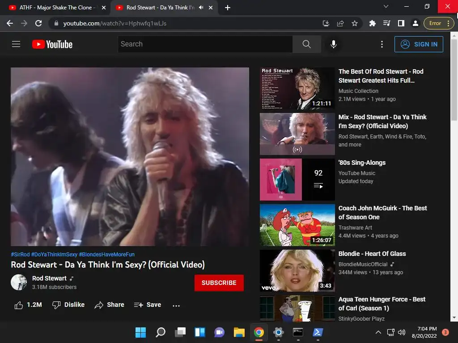
Task: Share this page from address bar
Action: point(340,23)
